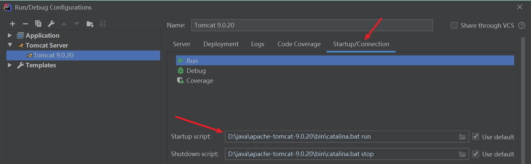
Task: Click the Templates wrench icon
Action: pyautogui.click(x=20, y=65)
